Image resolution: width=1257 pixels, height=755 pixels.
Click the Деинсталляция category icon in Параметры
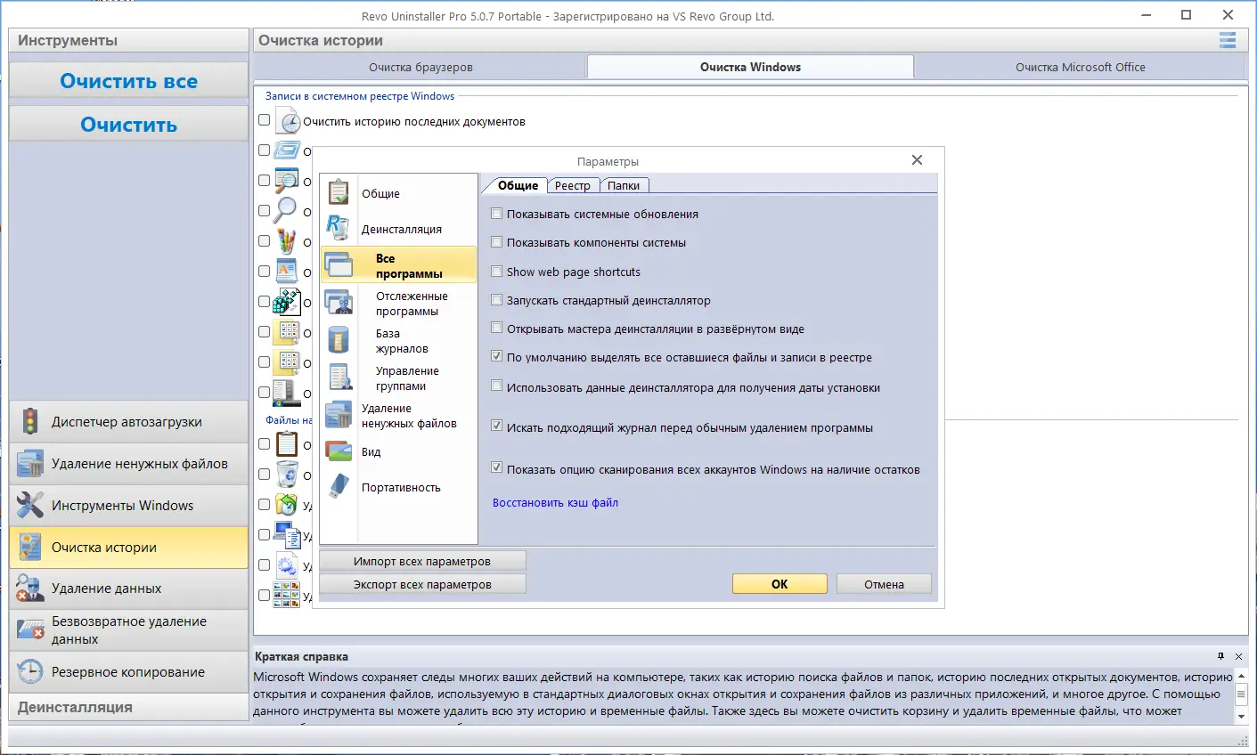(x=339, y=228)
